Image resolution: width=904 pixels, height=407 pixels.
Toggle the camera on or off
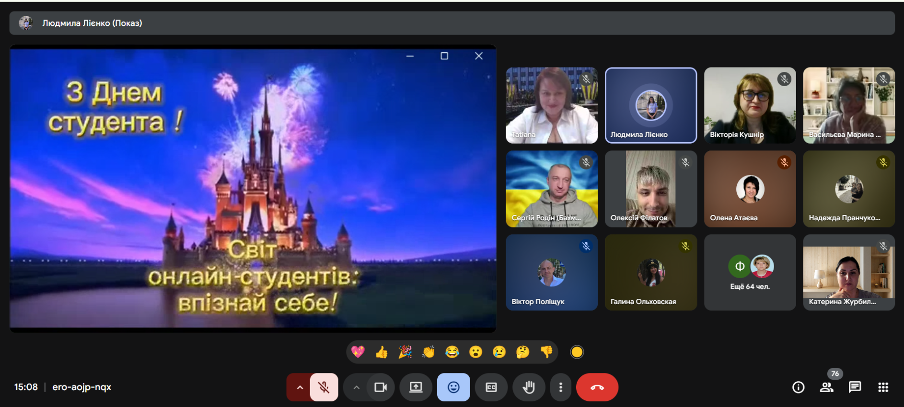381,387
